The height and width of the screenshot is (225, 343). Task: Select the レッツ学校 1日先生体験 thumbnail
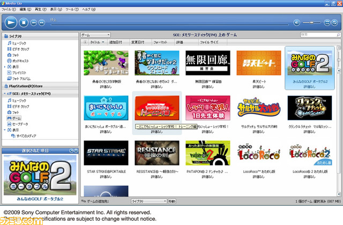(x=207, y=108)
